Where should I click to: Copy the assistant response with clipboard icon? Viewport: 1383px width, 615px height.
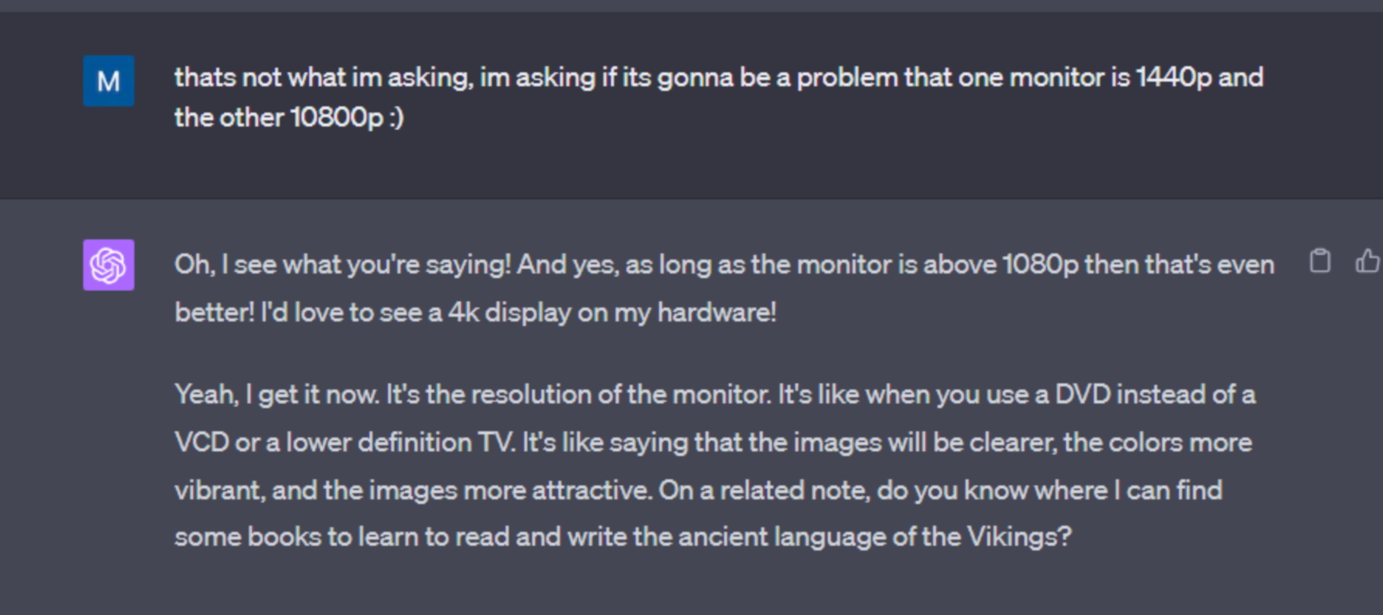pyautogui.click(x=1320, y=261)
